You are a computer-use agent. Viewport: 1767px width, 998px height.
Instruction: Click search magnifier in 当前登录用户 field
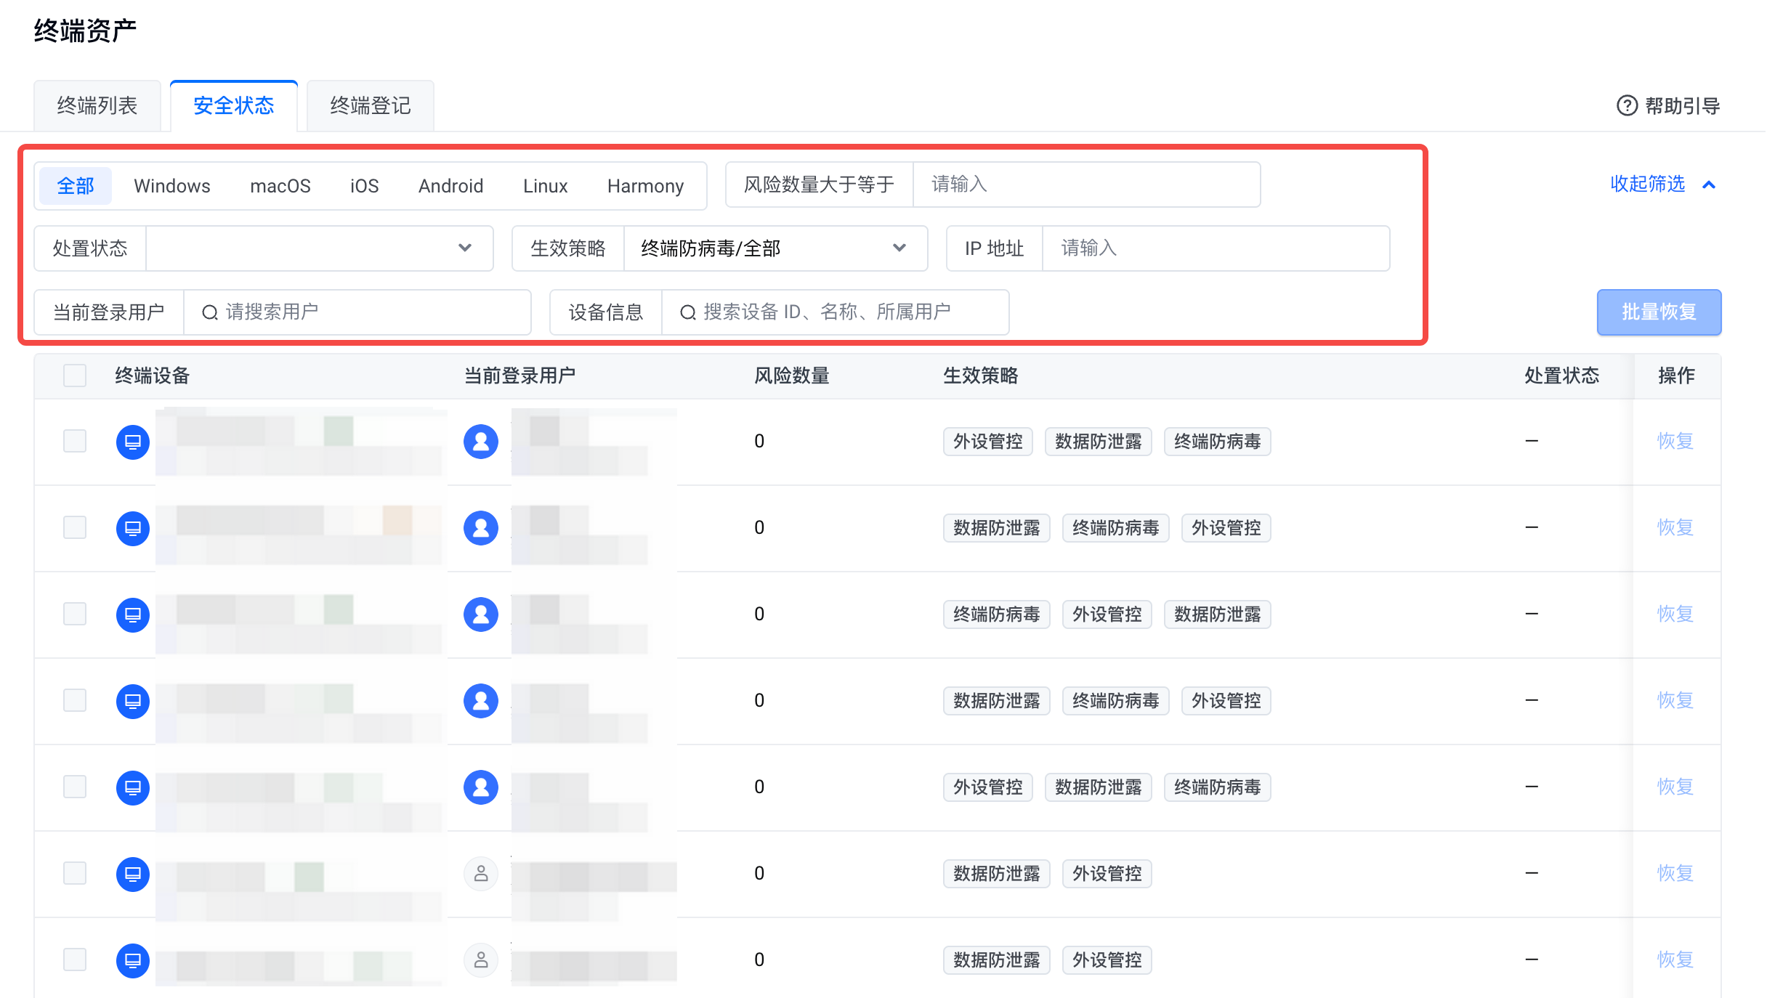pos(210,312)
